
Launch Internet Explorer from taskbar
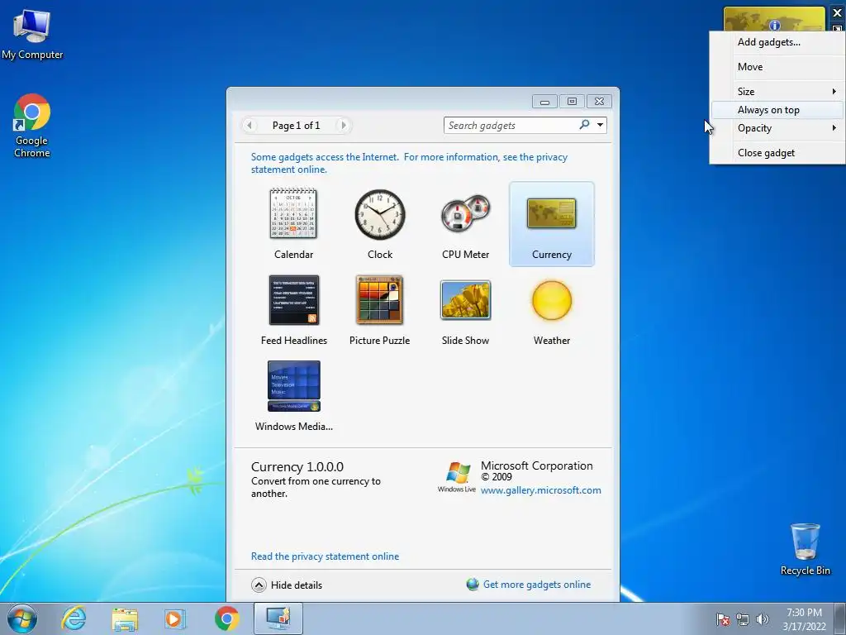74,618
